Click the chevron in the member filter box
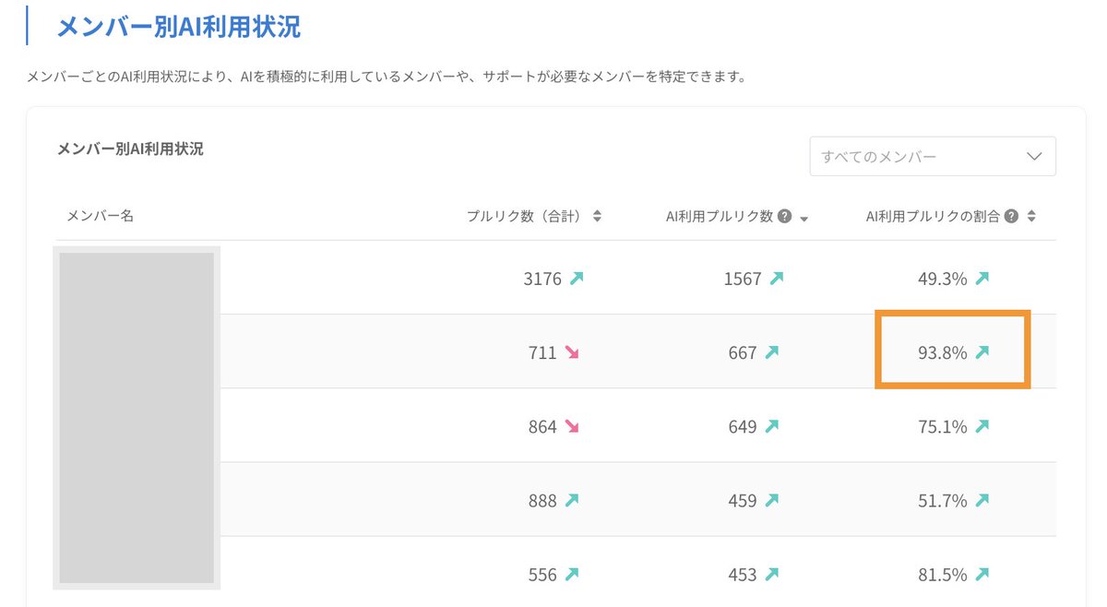 tap(1033, 156)
